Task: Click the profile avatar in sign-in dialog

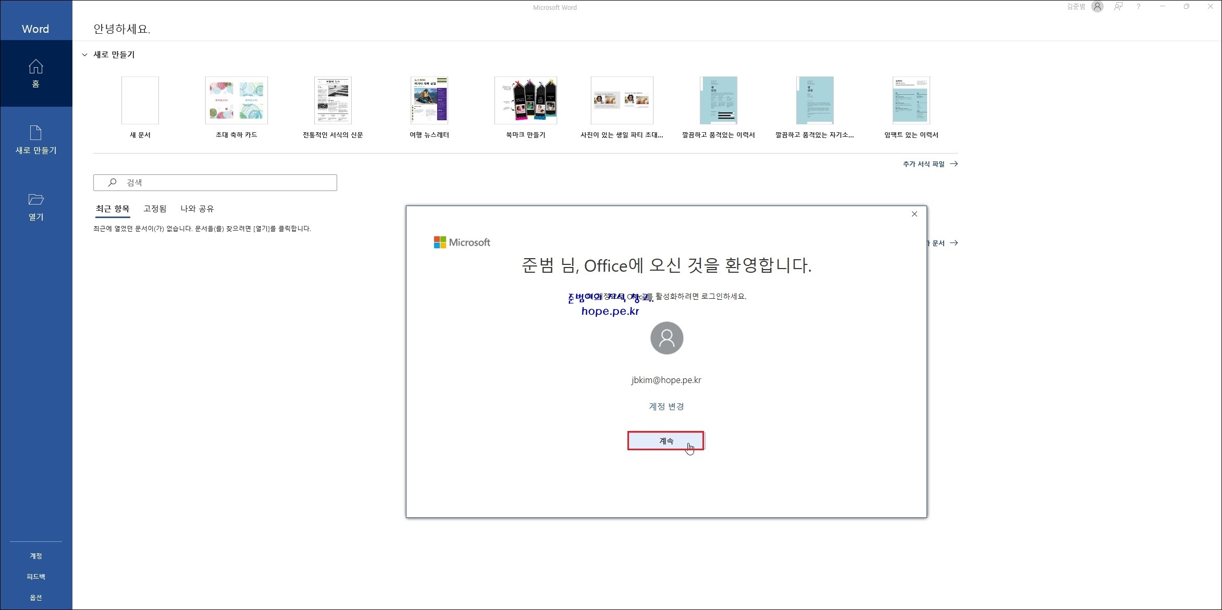Action: point(666,338)
